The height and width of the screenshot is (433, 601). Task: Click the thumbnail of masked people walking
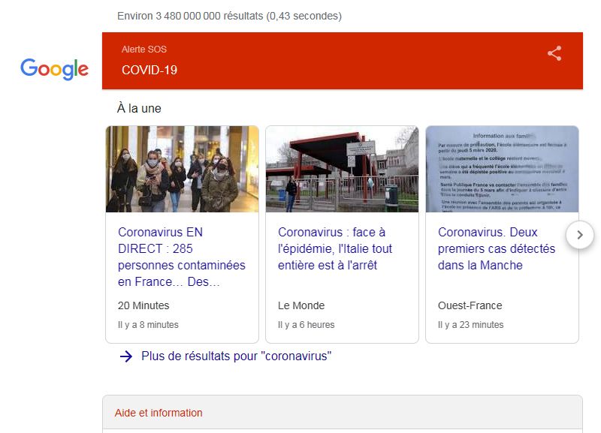[x=182, y=169]
